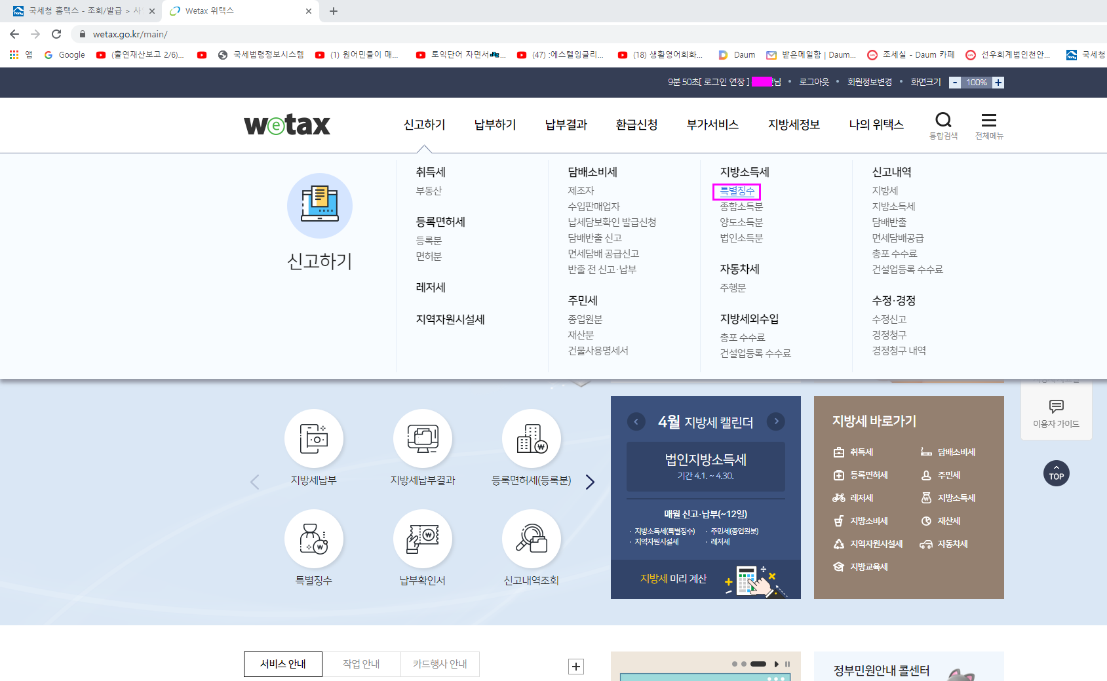Open 레저세 shortcut in 지방세 바로가기
The width and height of the screenshot is (1107, 681).
coord(853,498)
